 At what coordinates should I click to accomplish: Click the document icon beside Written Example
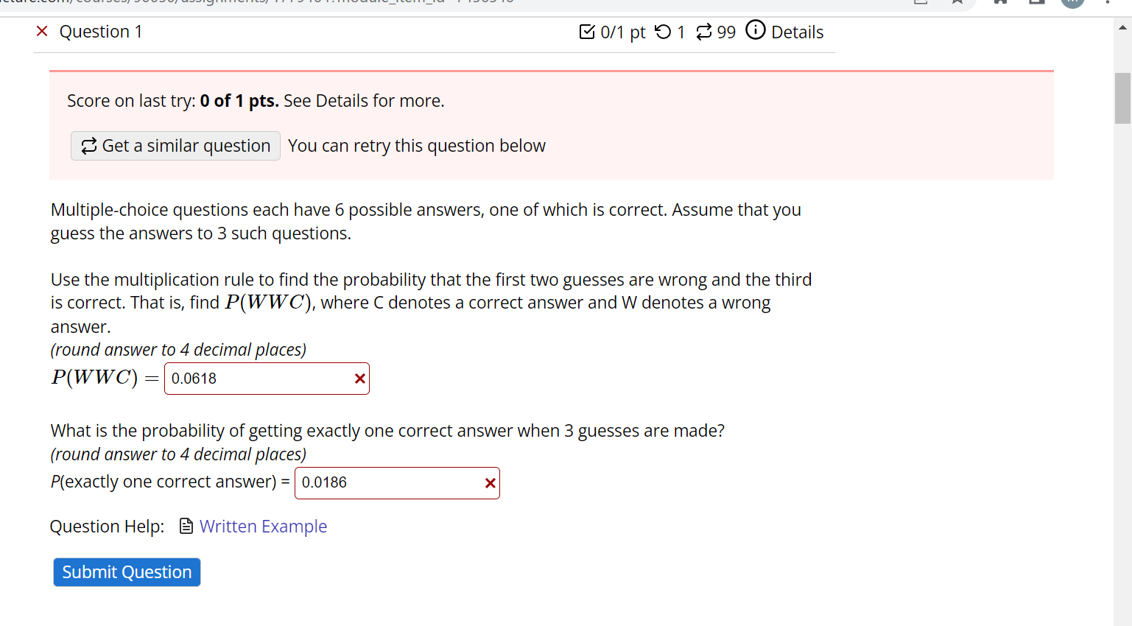[x=186, y=526]
